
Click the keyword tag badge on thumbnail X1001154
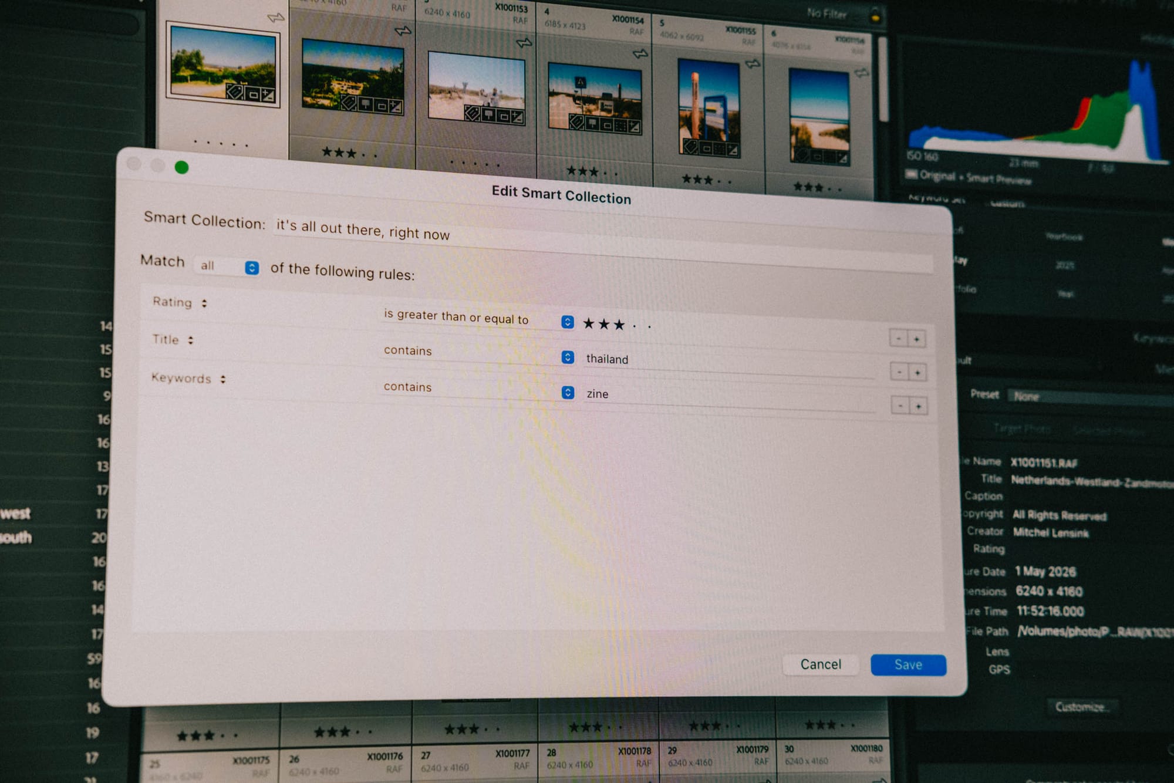click(x=577, y=122)
